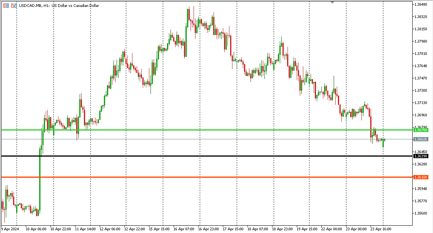Click the 1.37980 price scale value
433x233 pixels.
[x=421, y=41]
